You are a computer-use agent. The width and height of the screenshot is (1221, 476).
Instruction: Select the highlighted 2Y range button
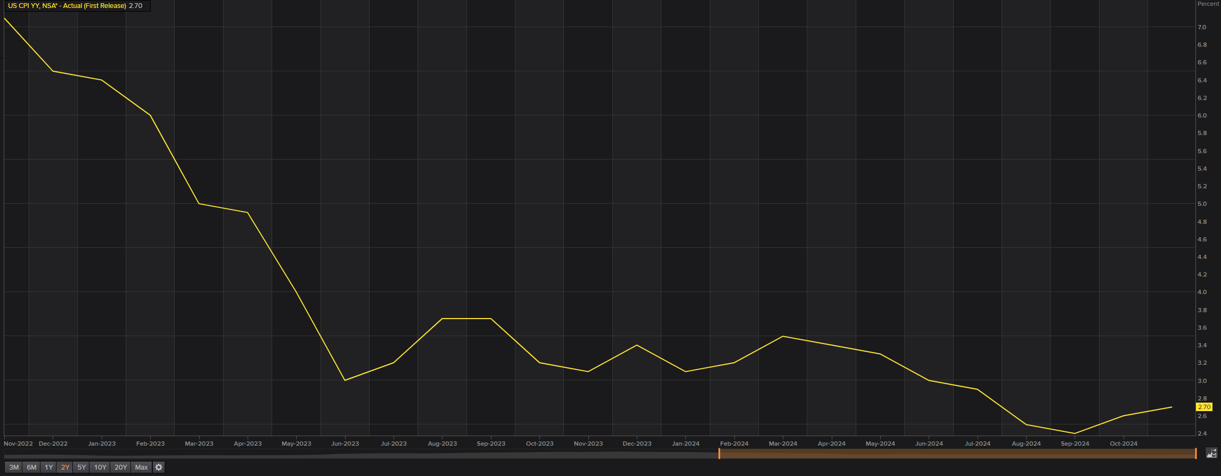point(65,467)
